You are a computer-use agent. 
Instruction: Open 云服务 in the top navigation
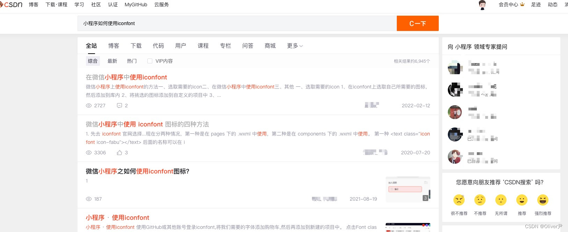click(162, 5)
